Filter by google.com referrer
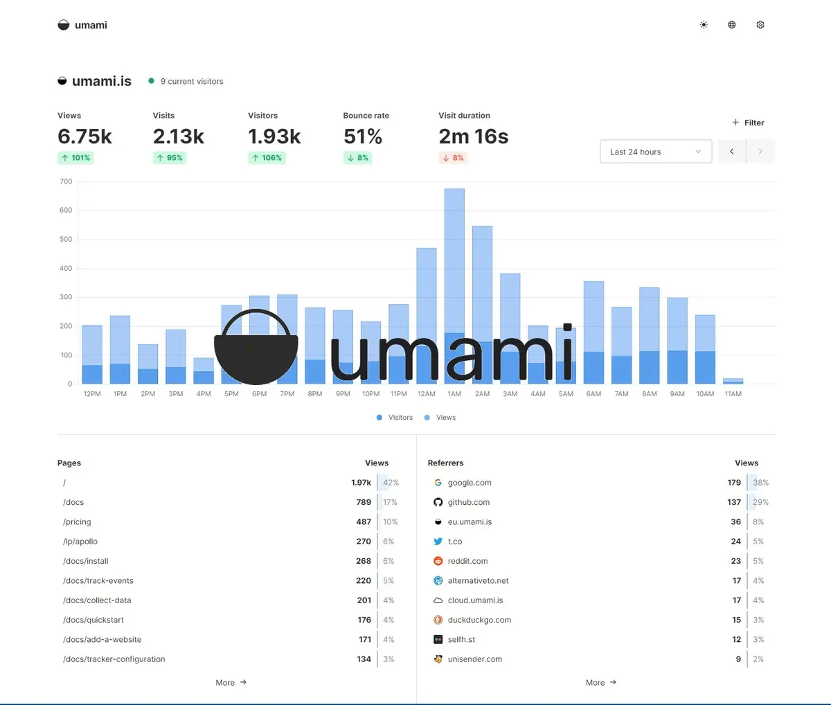Screen dimensions: 831x705 pos(470,483)
